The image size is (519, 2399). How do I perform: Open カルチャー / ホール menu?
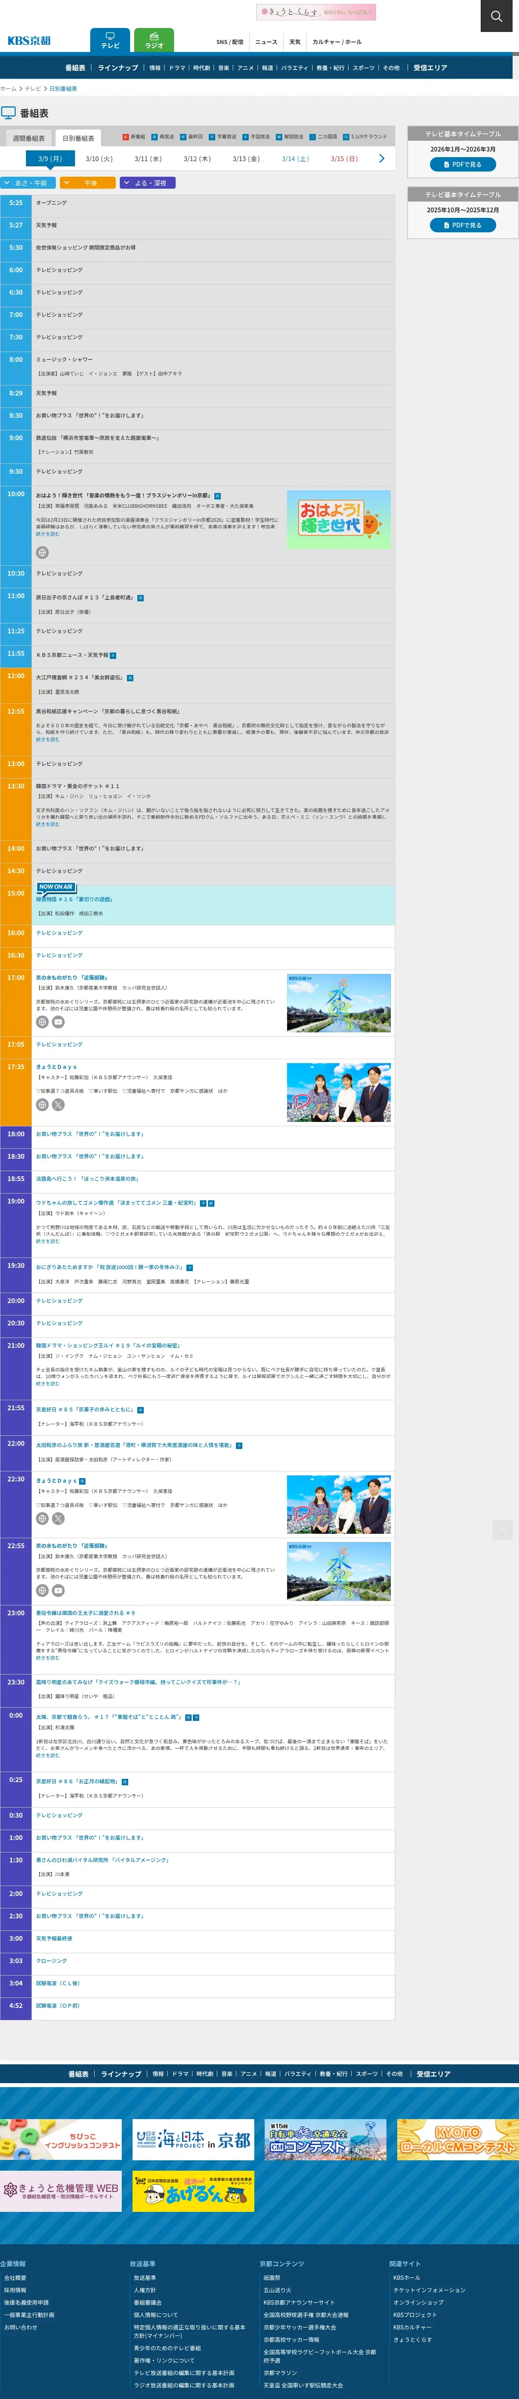pos(337,42)
